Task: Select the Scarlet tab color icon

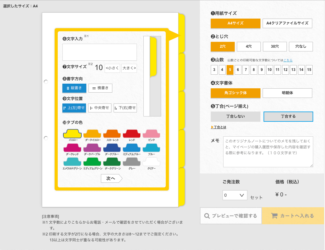Action: pos(112,134)
